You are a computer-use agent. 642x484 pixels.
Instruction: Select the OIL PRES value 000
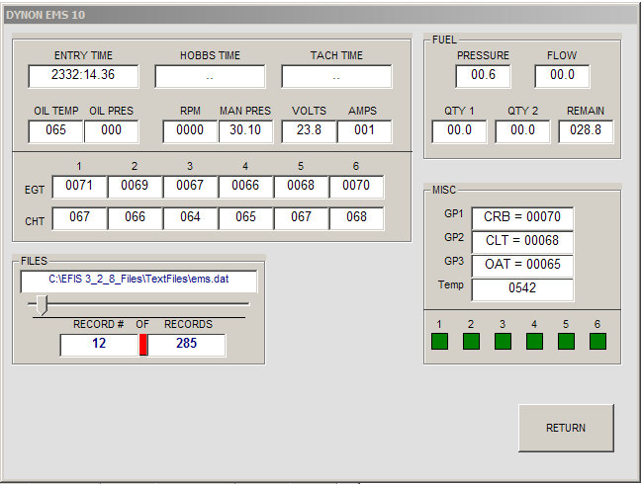pos(111,131)
